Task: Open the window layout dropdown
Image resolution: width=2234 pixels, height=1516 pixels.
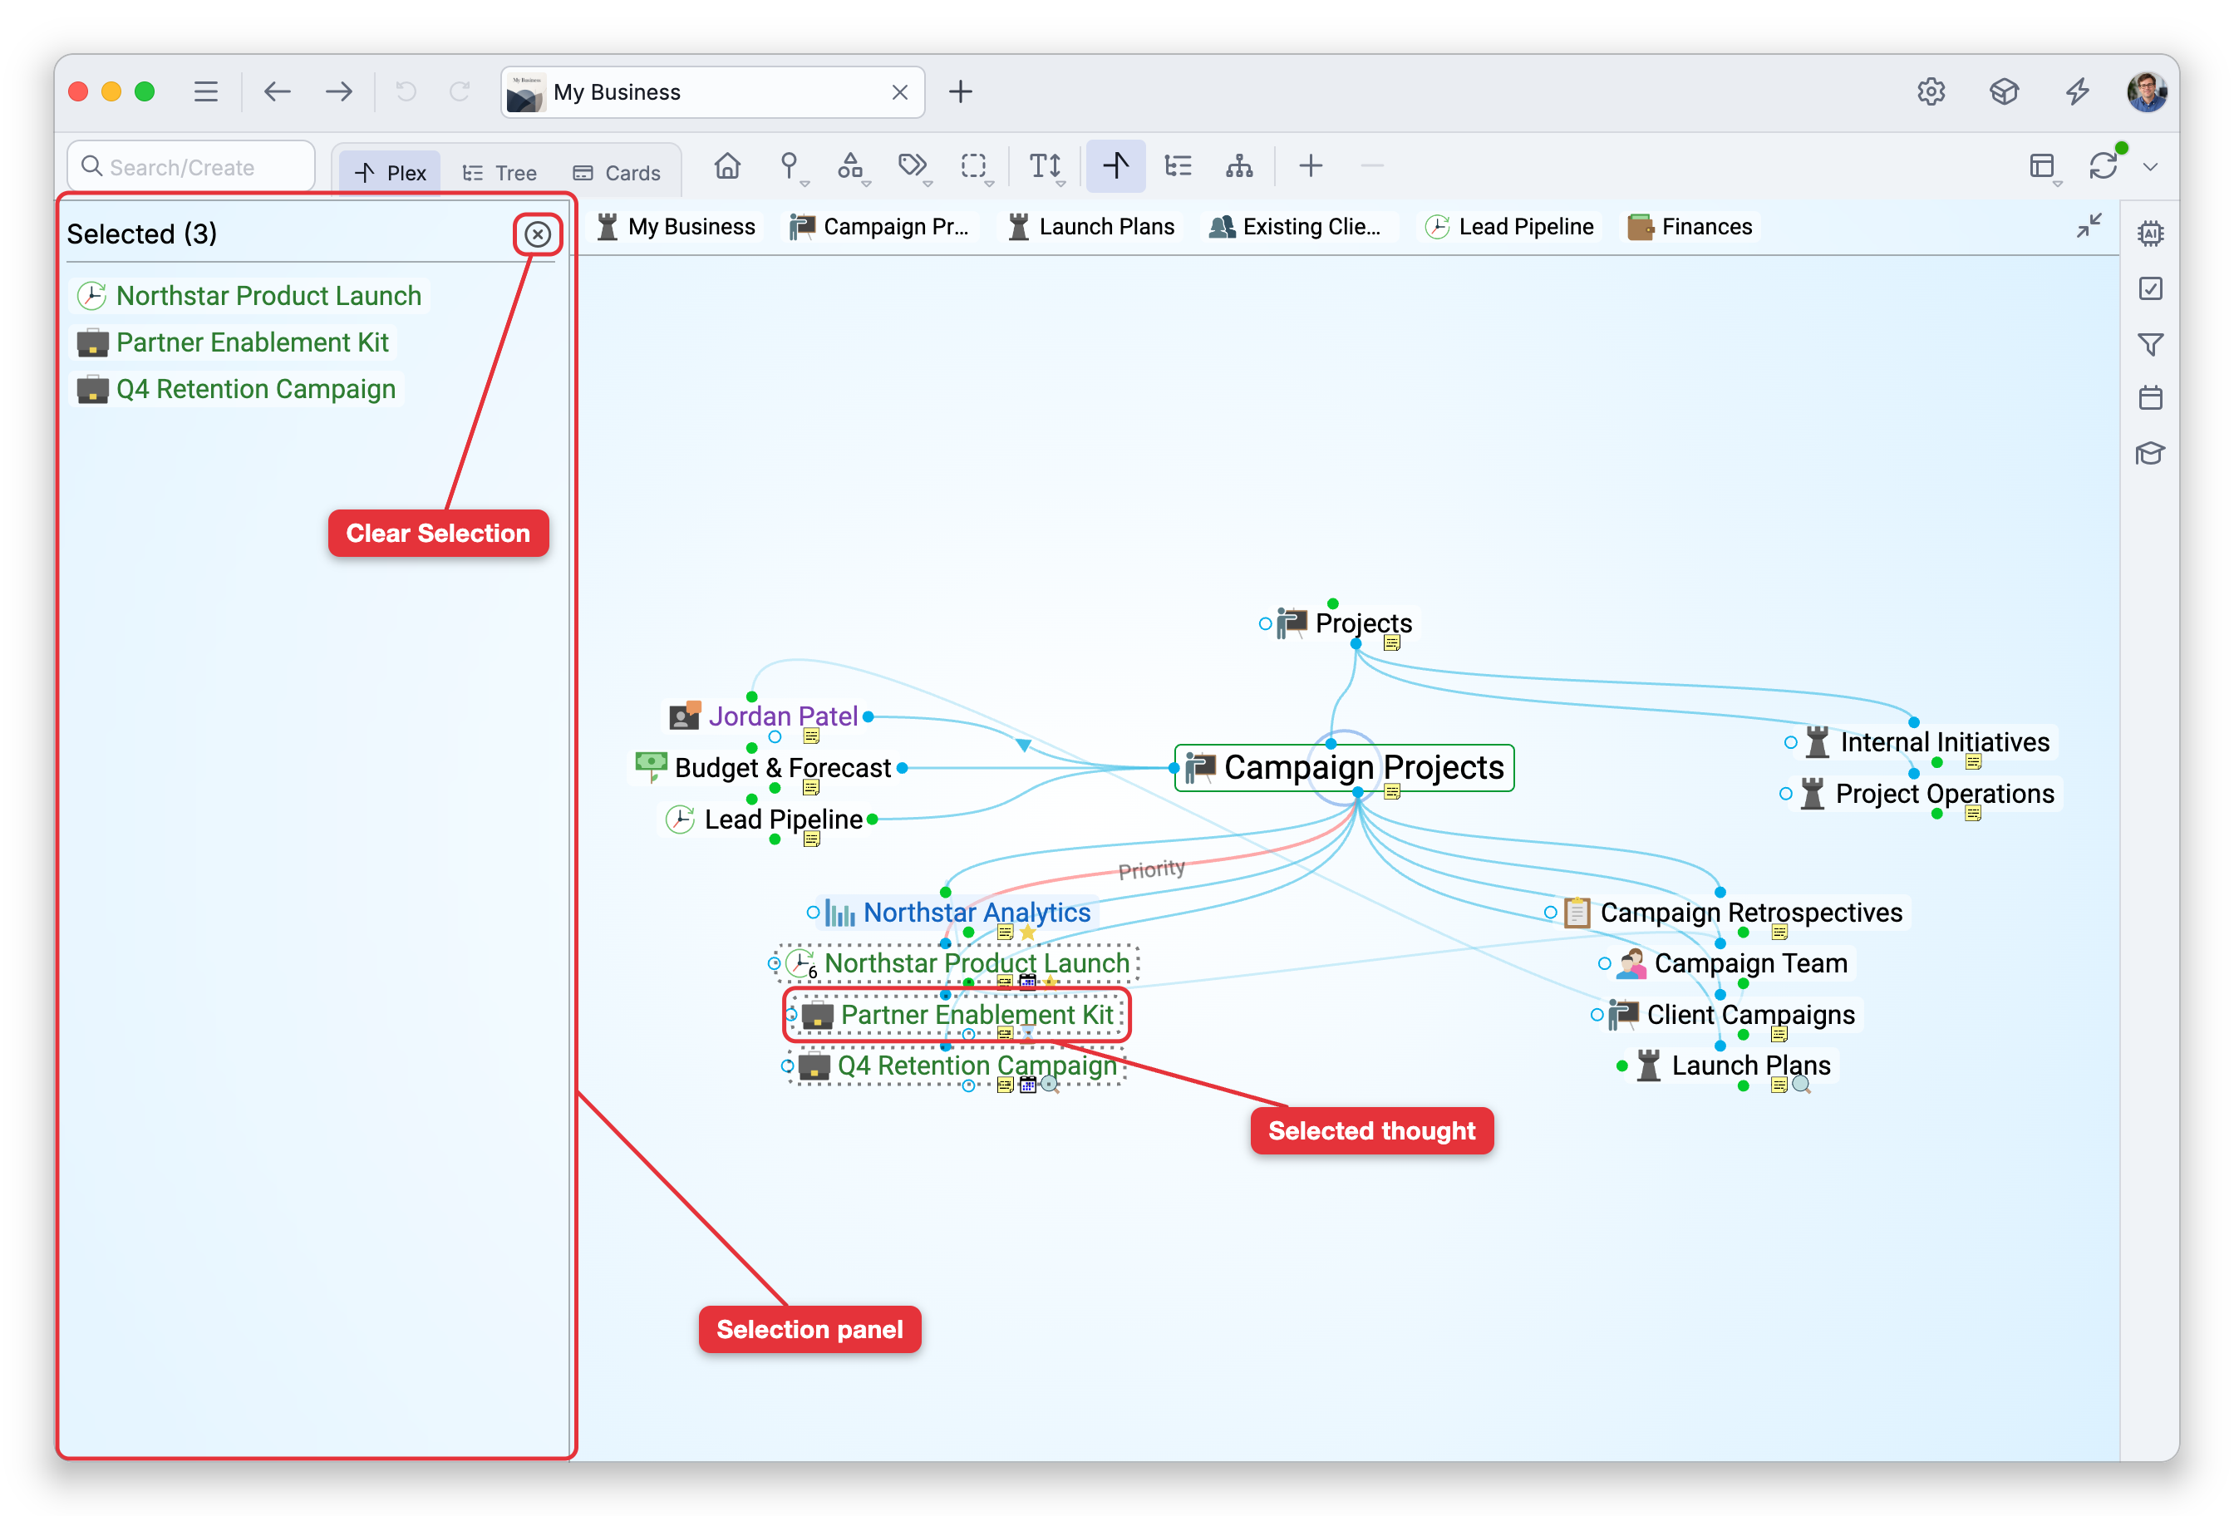Action: tap(2044, 166)
